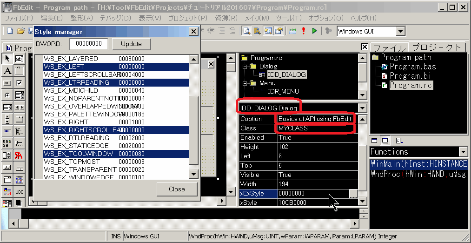The width and height of the screenshot is (471, 243).
Task: Pick the Tab control tool
Action: pyautogui.click(x=19, y=119)
